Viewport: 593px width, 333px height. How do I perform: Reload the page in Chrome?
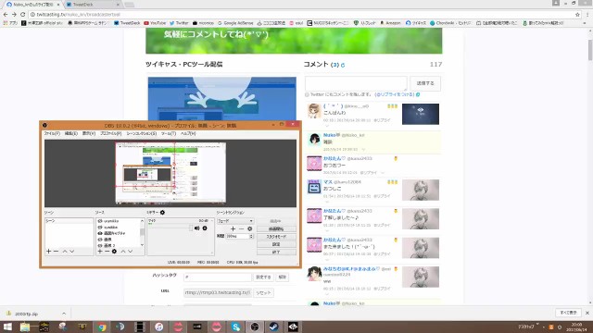click(x=22, y=15)
